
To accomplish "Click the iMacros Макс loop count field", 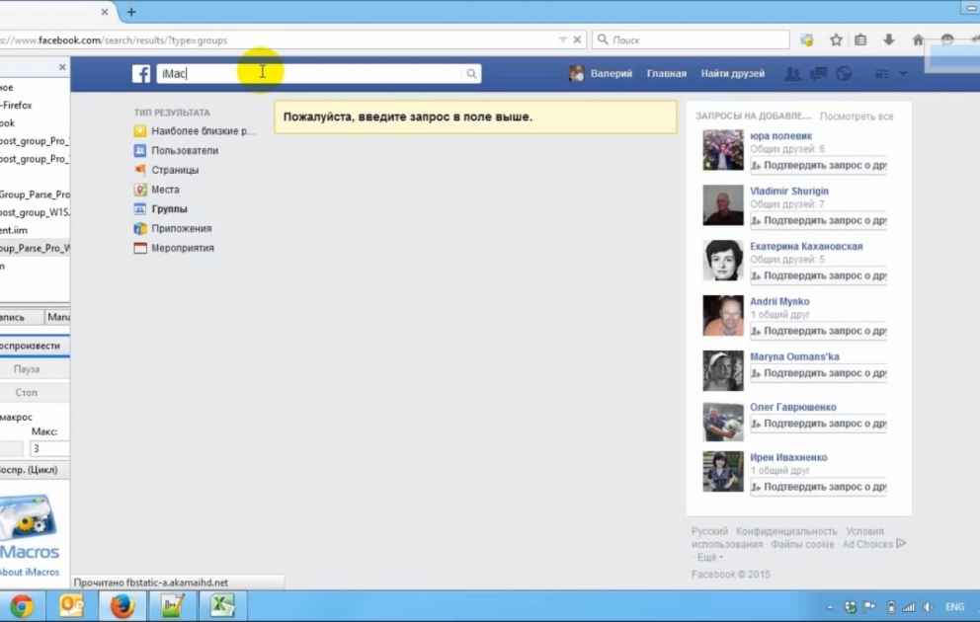I will [49, 448].
